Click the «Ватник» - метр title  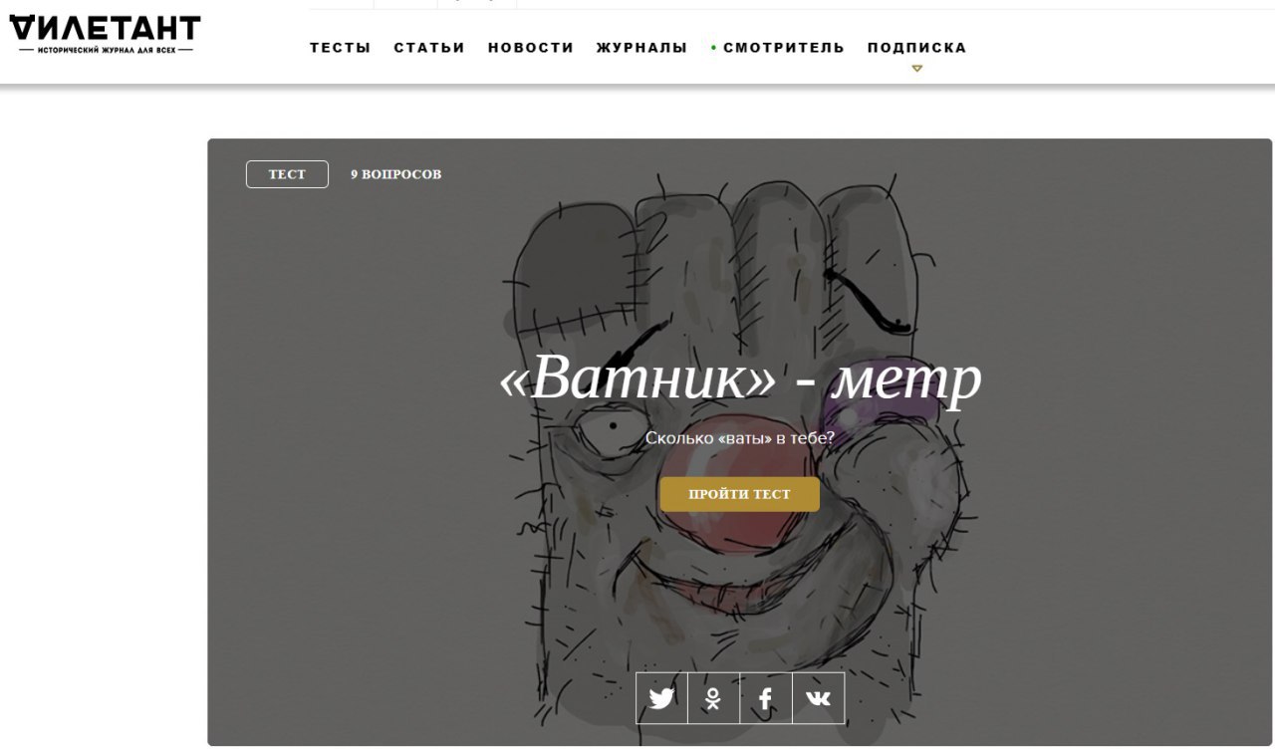click(x=740, y=378)
